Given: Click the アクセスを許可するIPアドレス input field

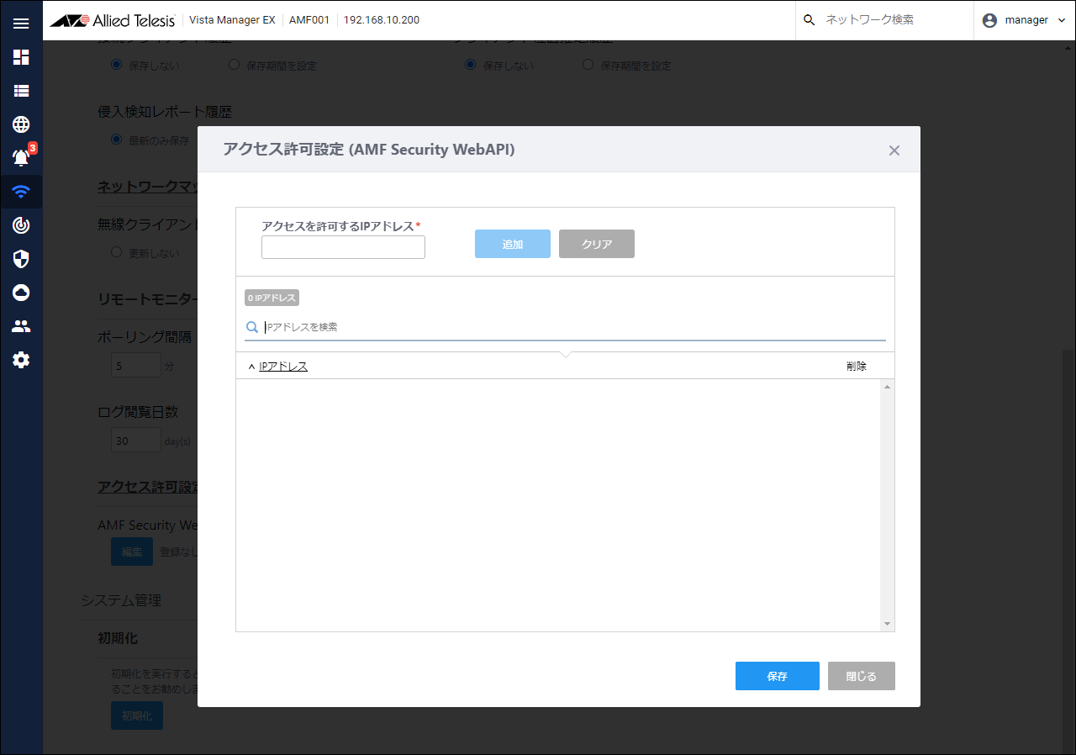Looking at the screenshot, I should coord(343,247).
